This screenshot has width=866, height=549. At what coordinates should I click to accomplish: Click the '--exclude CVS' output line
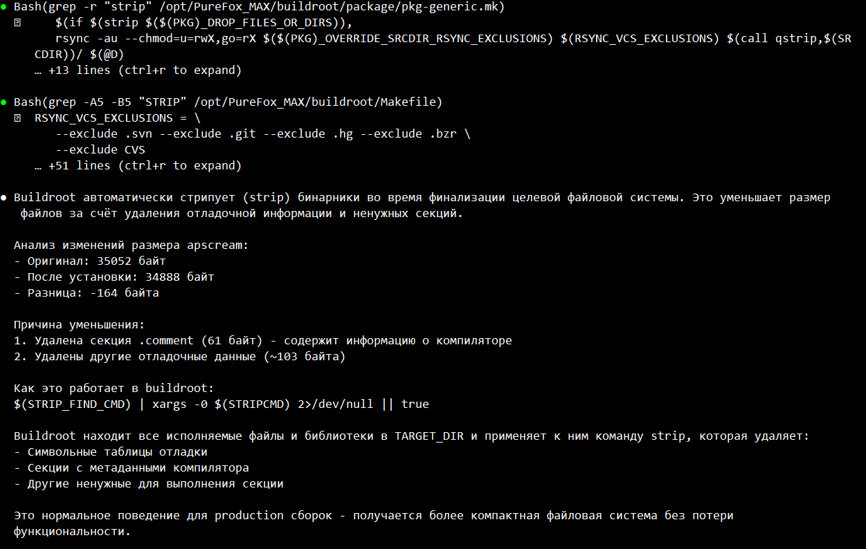[x=100, y=150]
